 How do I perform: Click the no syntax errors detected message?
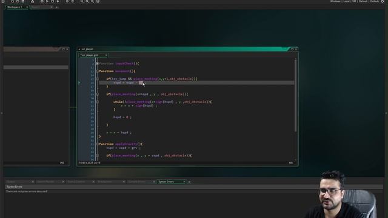point(27,191)
